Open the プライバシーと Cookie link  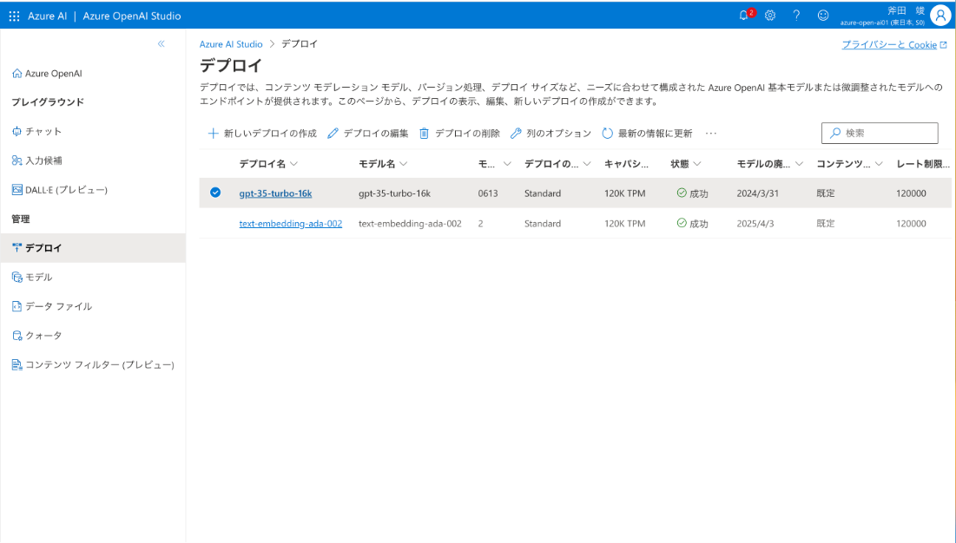(x=893, y=44)
